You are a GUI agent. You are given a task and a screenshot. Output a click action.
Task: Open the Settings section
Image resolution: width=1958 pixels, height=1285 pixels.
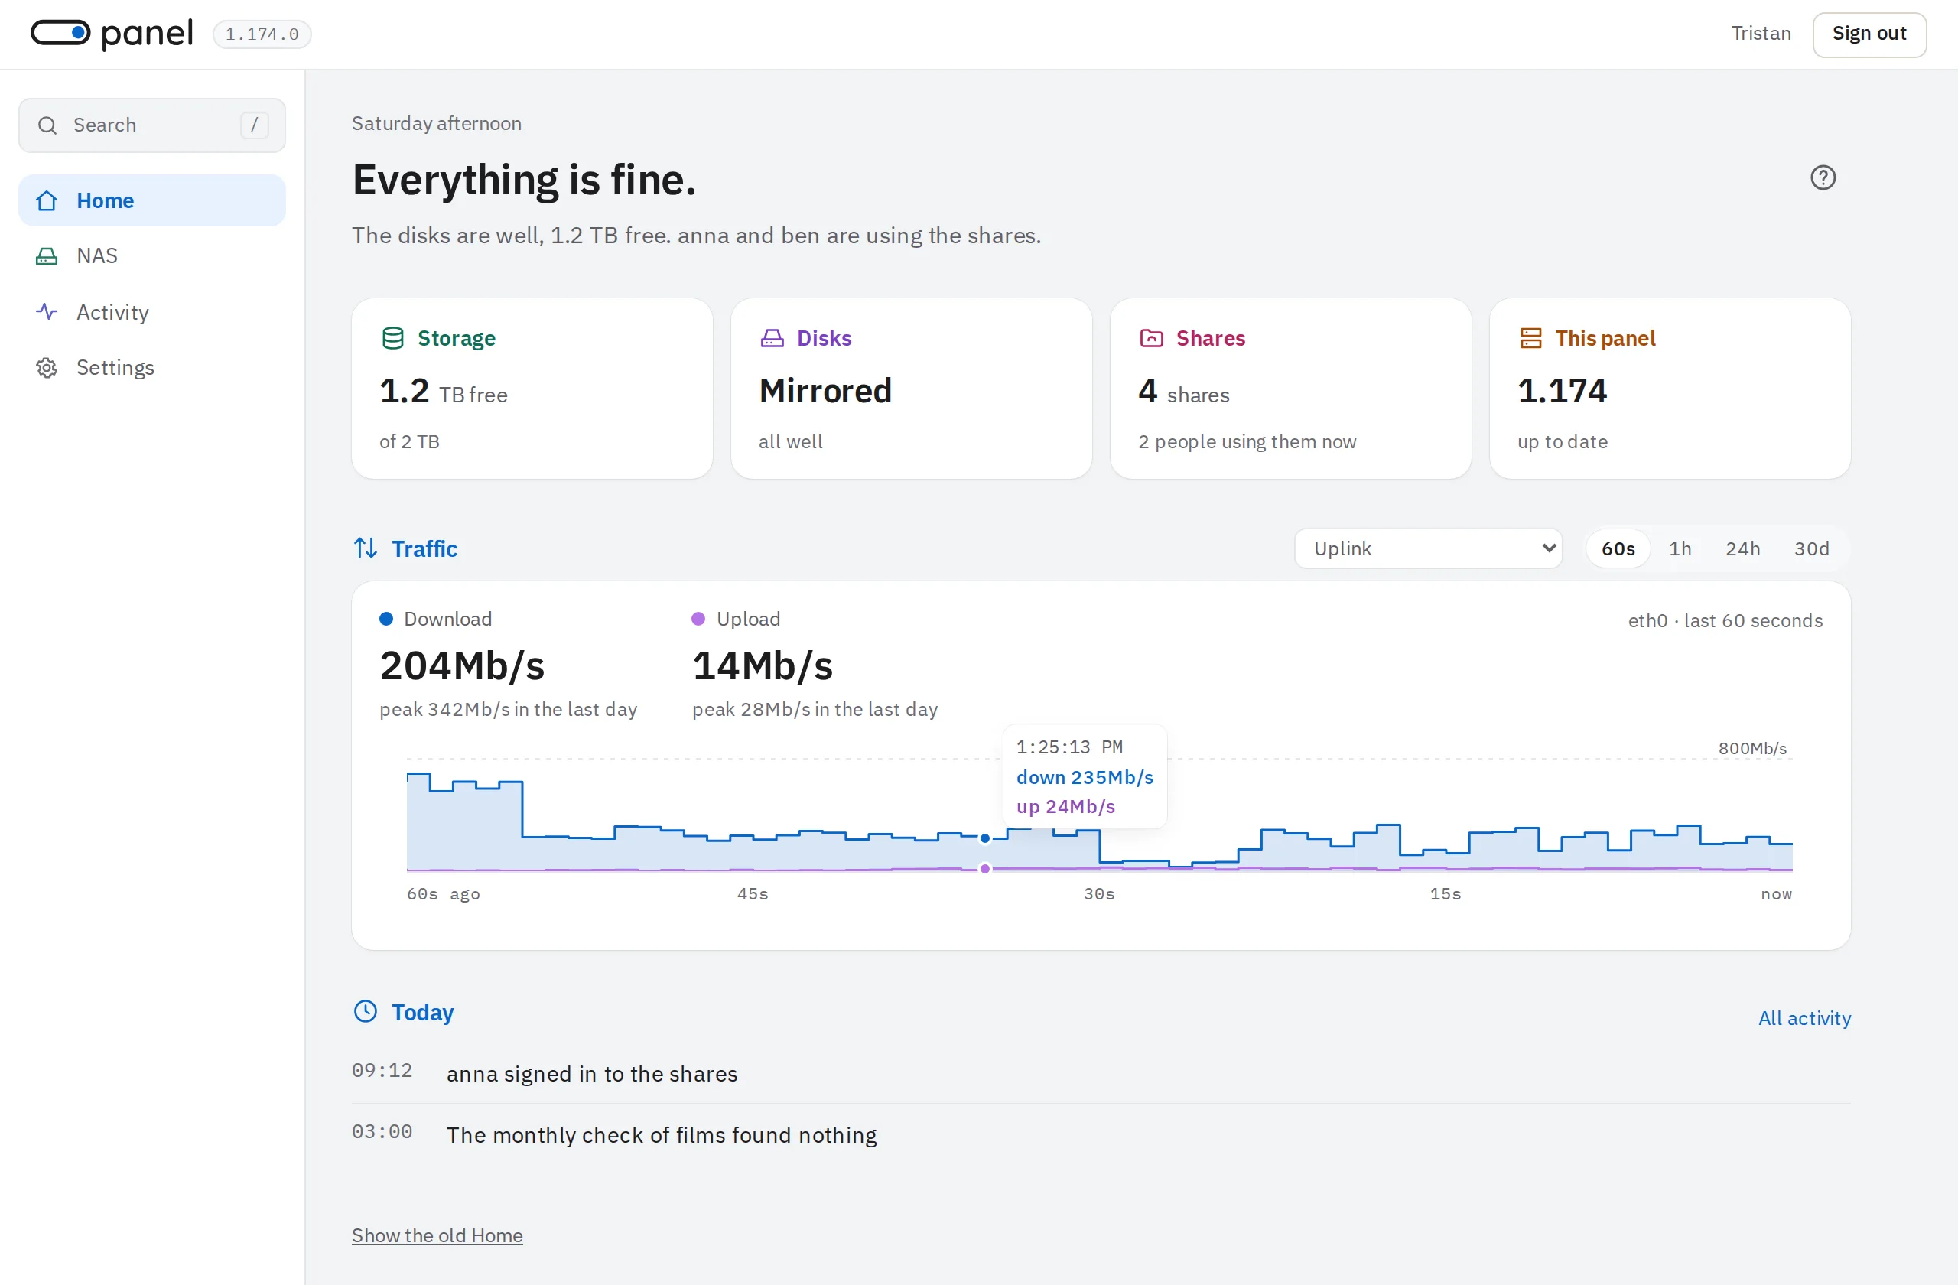[152, 368]
